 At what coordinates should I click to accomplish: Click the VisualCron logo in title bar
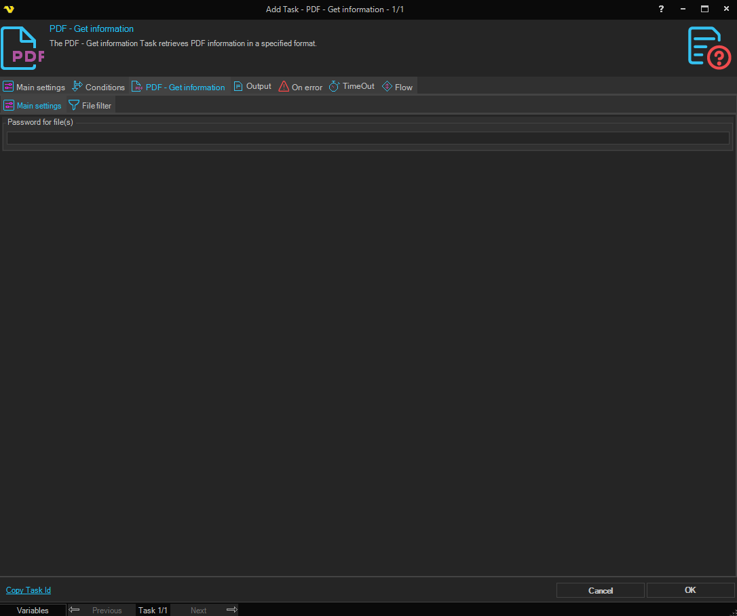(9, 9)
